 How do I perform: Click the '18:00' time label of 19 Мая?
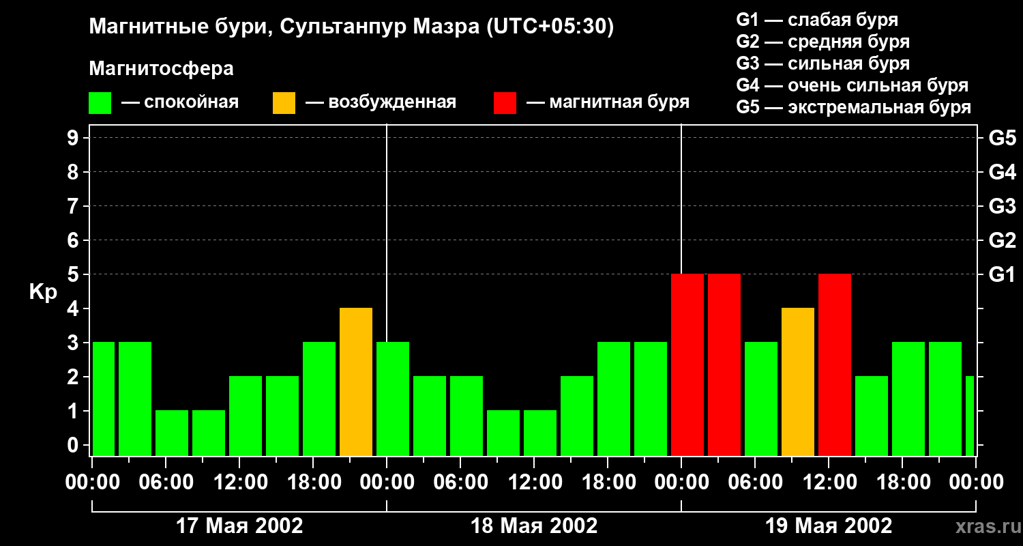(x=902, y=483)
